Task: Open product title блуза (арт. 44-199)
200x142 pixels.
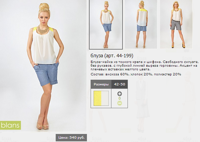Action: [112, 56]
